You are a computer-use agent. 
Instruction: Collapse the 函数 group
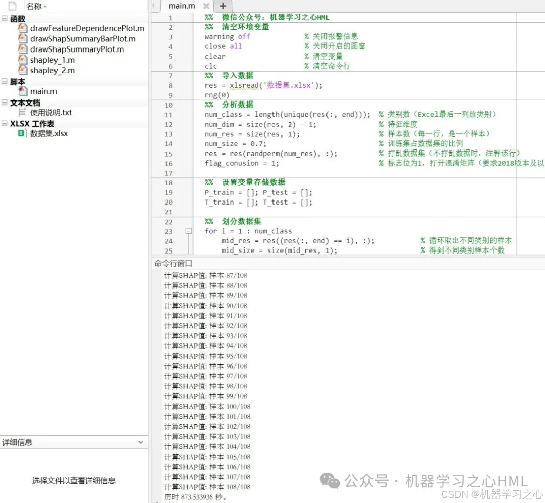(x=5, y=18)
